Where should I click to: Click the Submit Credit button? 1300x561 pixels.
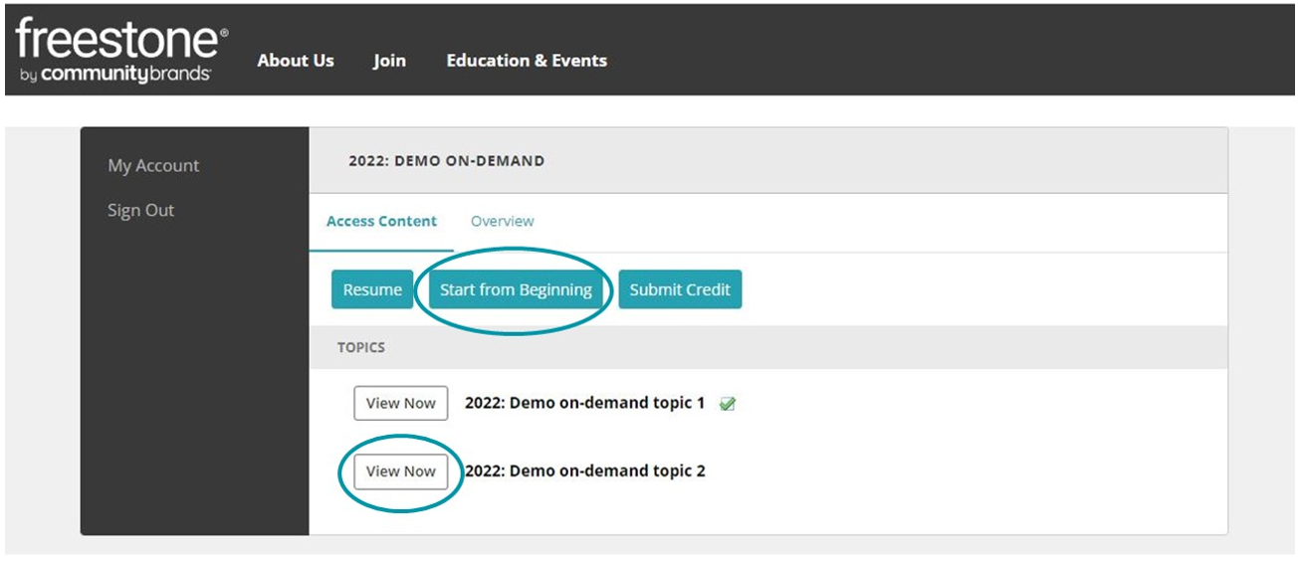point(680,289)
